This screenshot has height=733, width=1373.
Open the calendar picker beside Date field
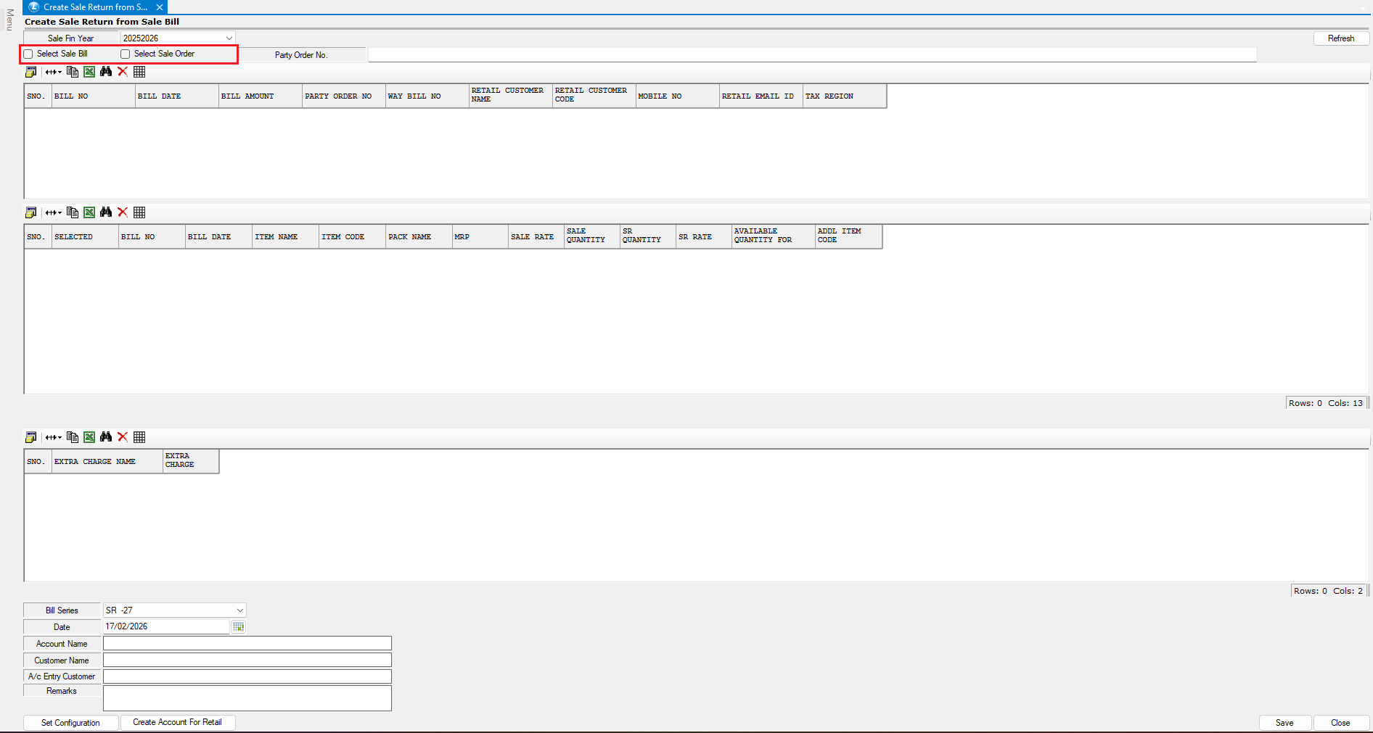[x=238, y=626]
